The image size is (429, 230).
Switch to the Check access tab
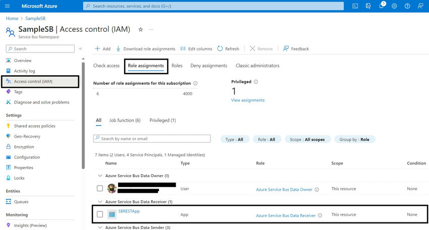coord(106,66)
